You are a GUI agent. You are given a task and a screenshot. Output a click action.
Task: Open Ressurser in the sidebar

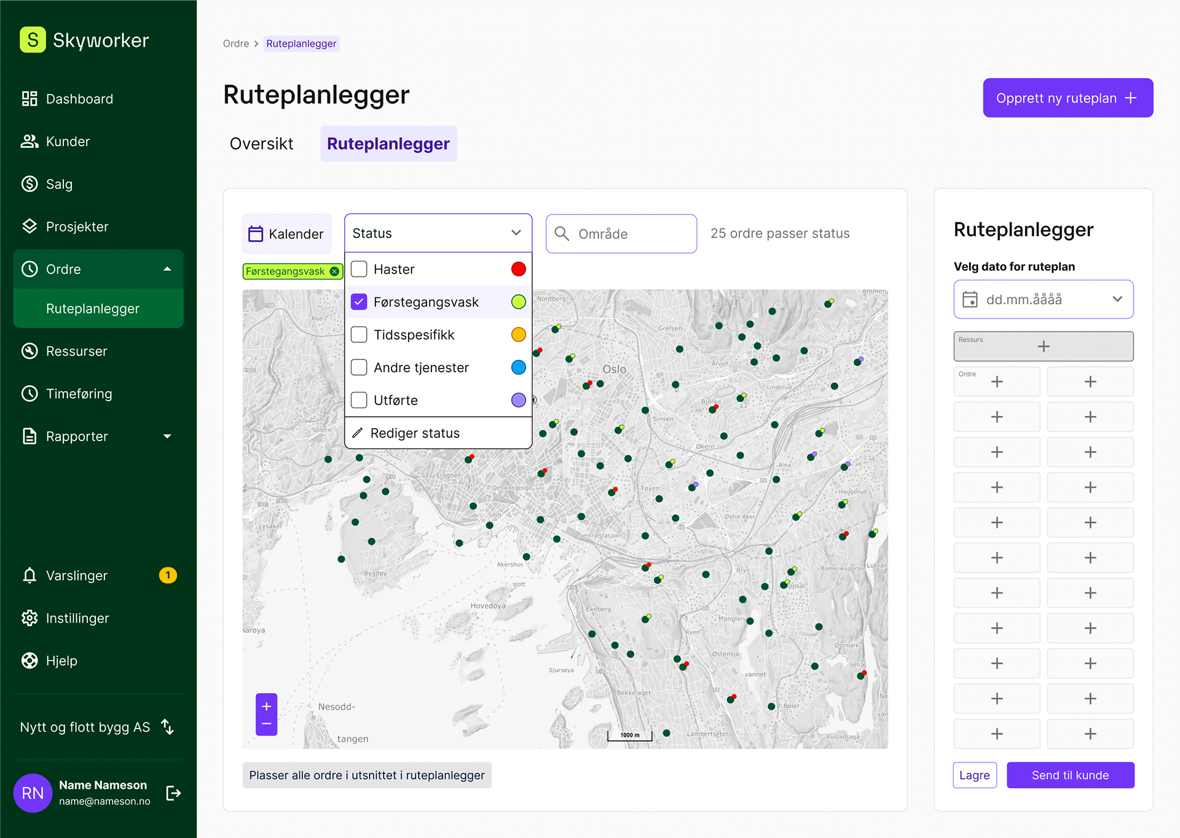(76, 351)
